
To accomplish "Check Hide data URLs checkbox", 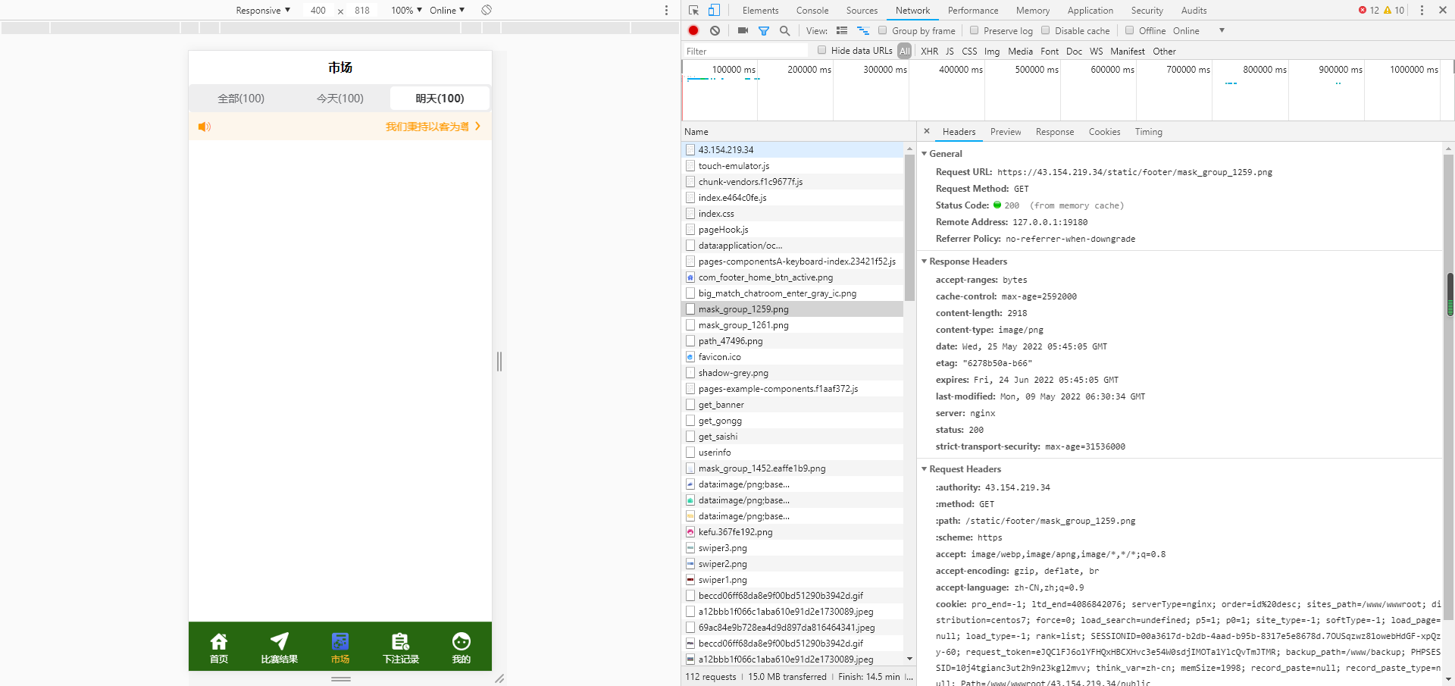I will coord(822,50).
